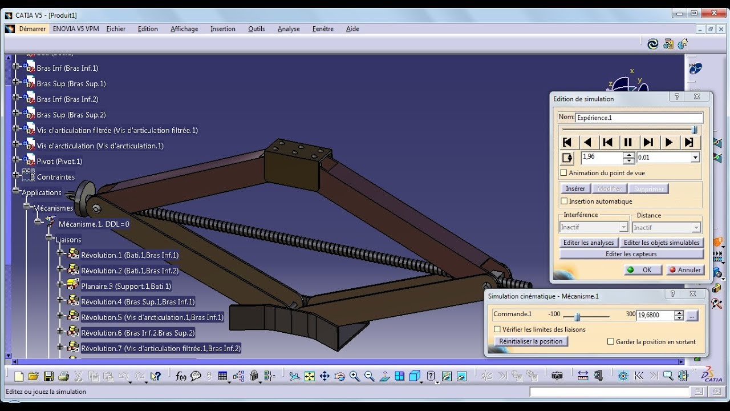Open the Outils menu
730x411 pixels.
(x=257, y=29)
